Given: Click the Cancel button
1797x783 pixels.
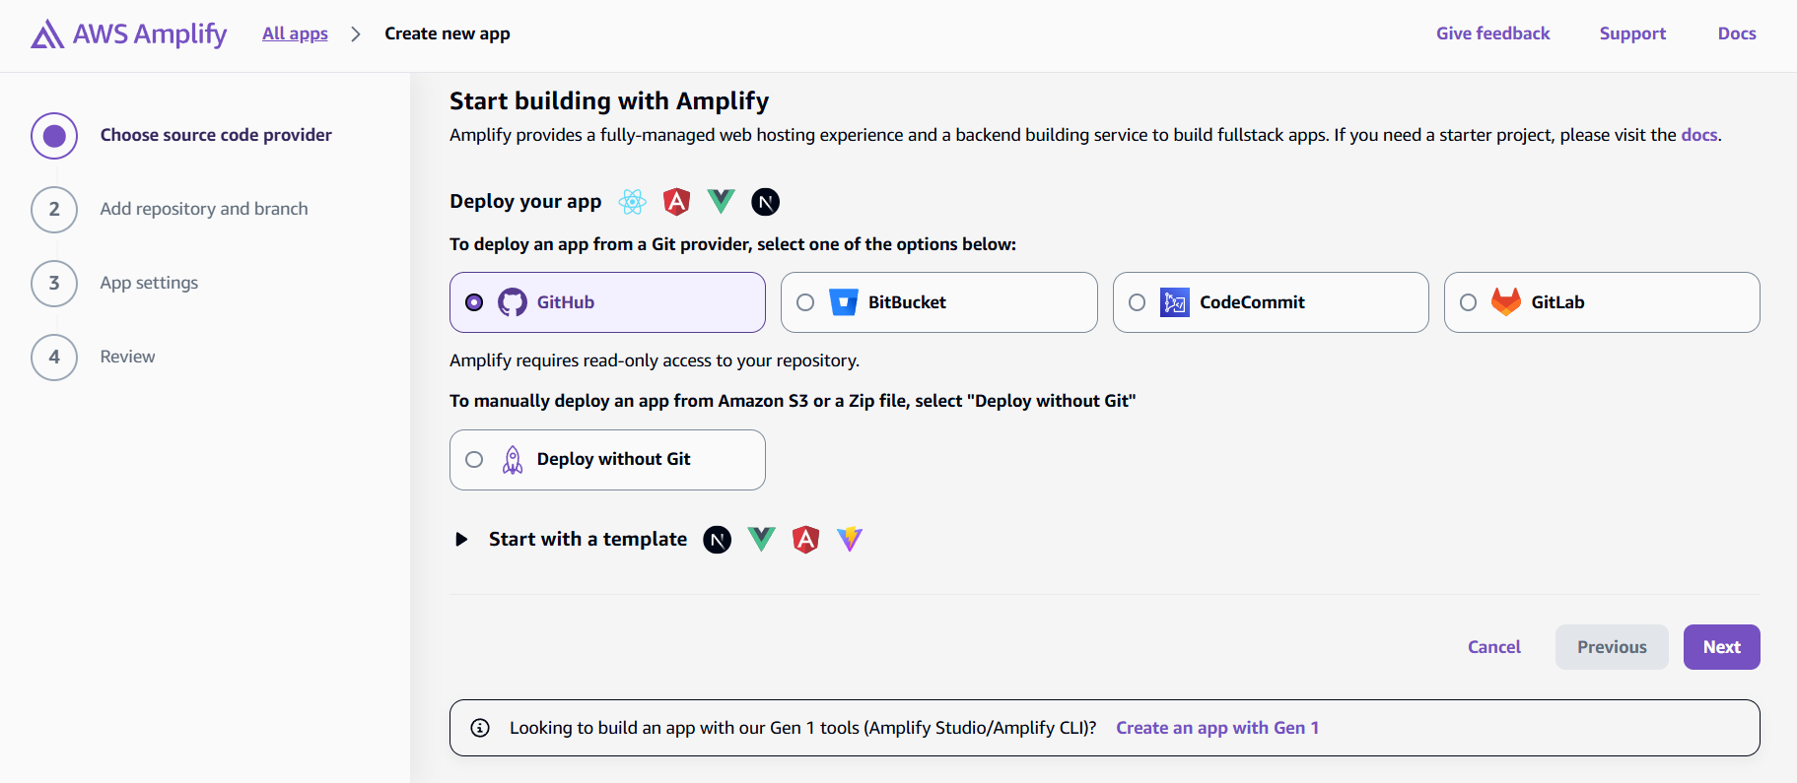Looking at the screenshot, I should pos(1494,647).
